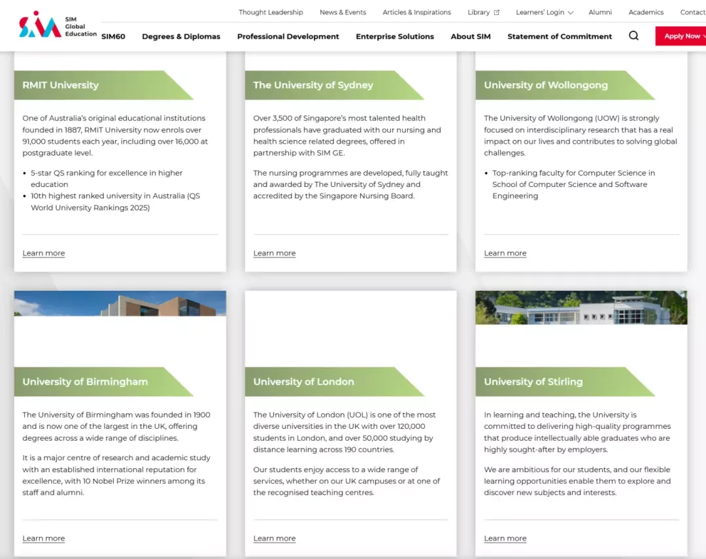The height and width of the screenshot is (559, 706).
Task: Click the '5-star QS ranking' bullet text
Action: point(107,178)
